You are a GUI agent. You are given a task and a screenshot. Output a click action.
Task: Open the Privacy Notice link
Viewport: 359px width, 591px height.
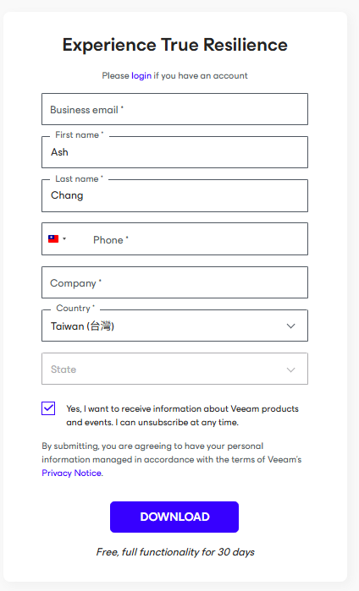point(71,473)
